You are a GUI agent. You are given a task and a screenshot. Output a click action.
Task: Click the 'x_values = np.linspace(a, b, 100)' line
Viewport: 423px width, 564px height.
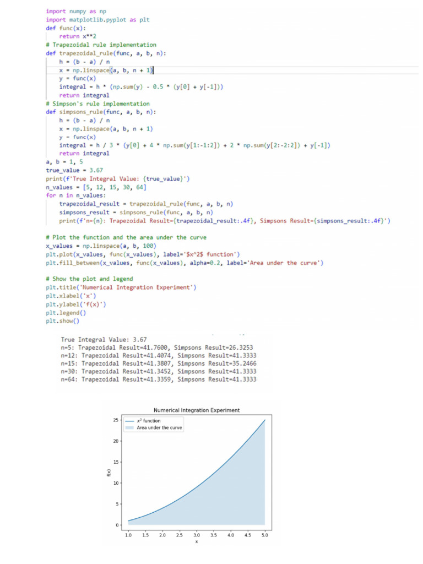(101, 246)
